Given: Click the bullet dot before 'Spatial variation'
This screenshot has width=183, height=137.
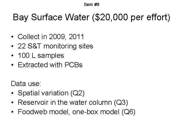Looking at the screenshot, I should (x=12, y=93).
